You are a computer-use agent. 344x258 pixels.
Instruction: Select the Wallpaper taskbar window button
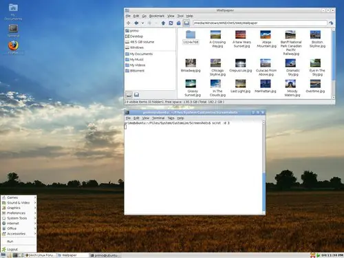[x=72, y=255]
